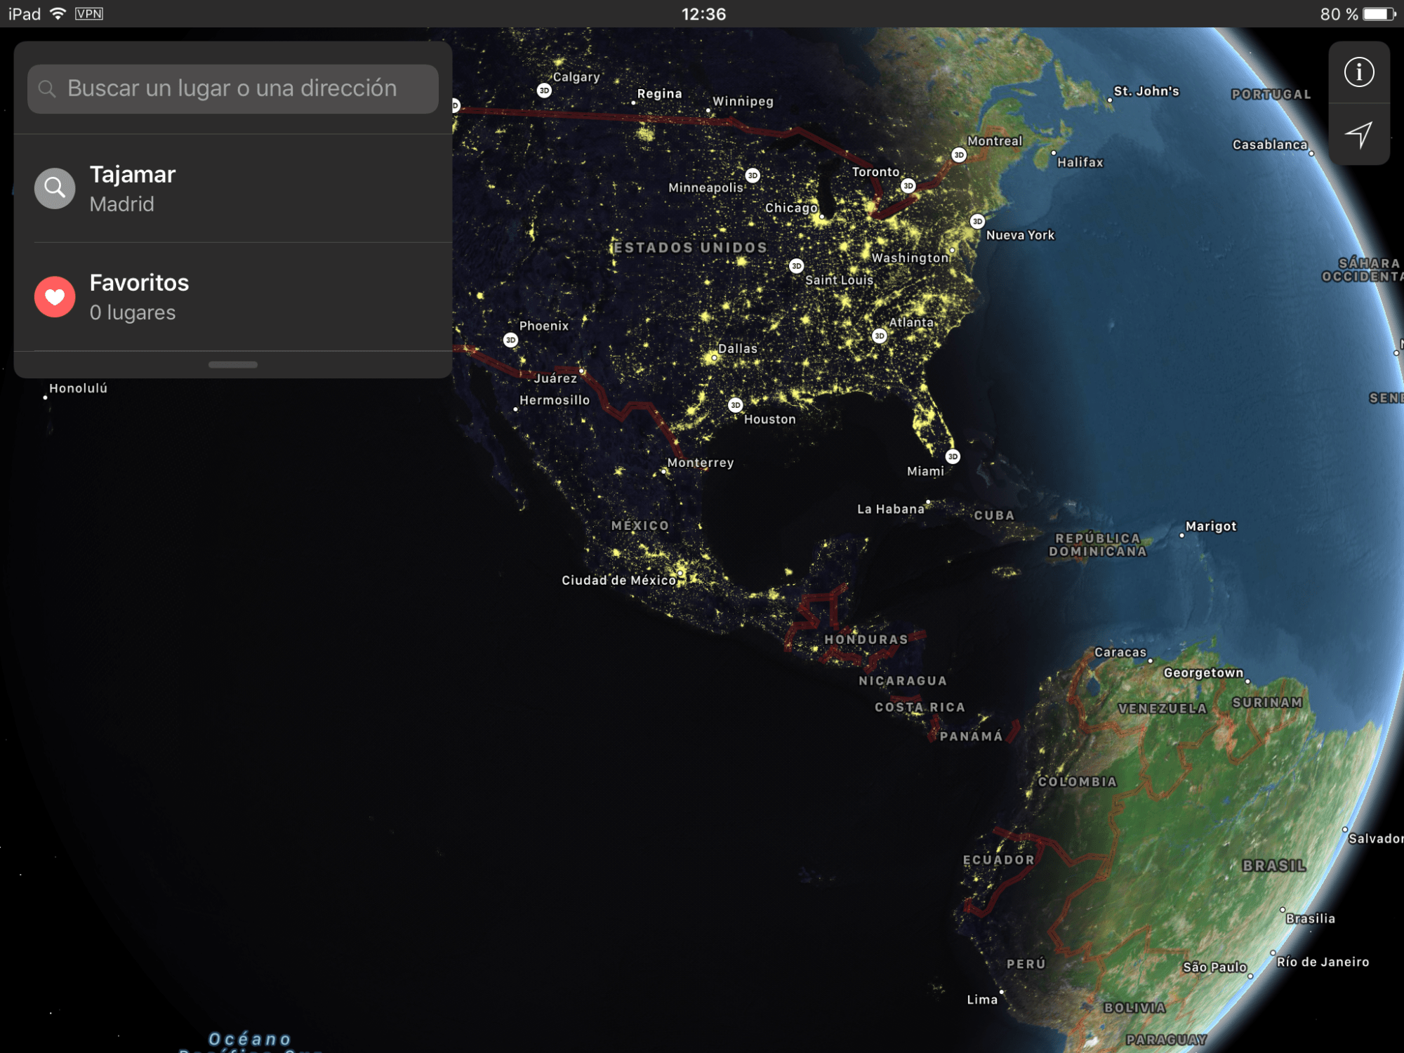Click the PERÚ country label
Image resolution: width=1404 pixels, height=1053 pixels.
click(1026, 965)
